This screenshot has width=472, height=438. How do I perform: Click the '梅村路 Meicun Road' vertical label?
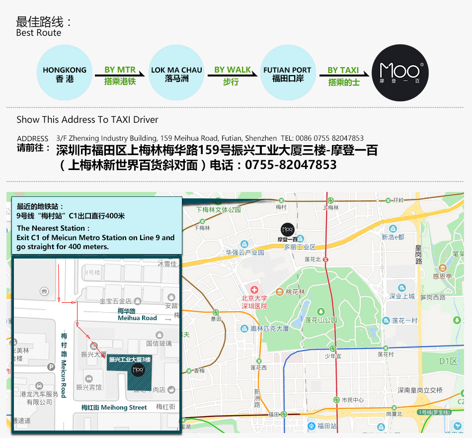click(64, 365)
